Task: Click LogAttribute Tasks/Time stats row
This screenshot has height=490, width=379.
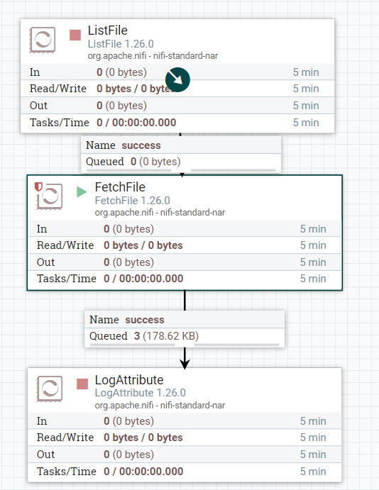Action: [x=185, y=472]
